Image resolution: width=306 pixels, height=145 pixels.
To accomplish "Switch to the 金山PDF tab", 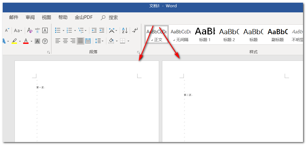I will click(x=84, y=17).
